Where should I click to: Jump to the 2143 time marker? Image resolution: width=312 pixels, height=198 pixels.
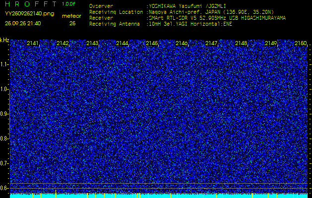pyautogui.click(x=92, y=44)
